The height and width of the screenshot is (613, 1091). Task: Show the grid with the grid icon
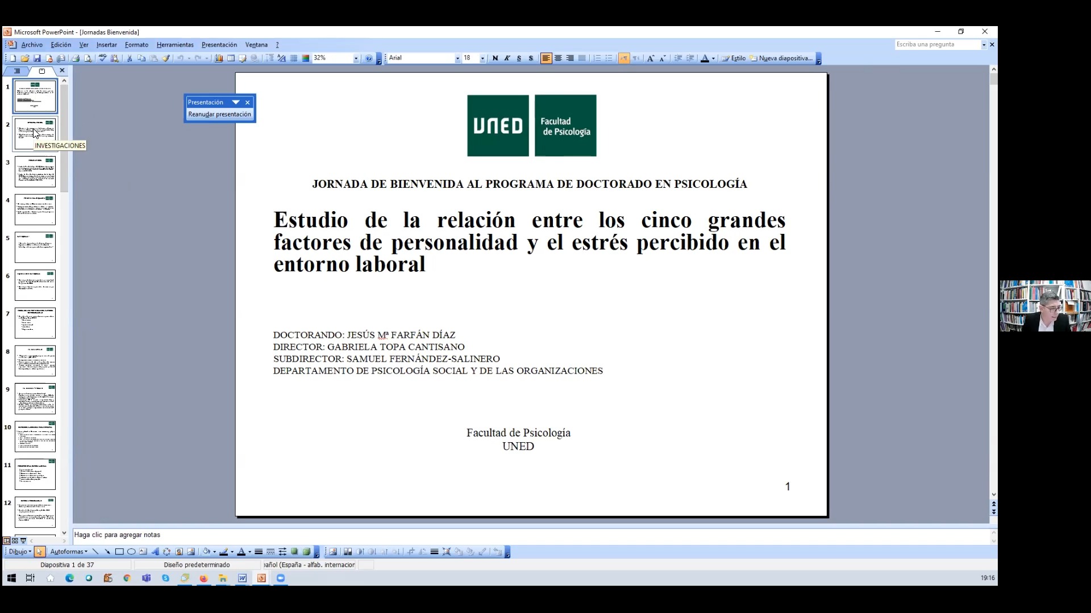(294, 58)
